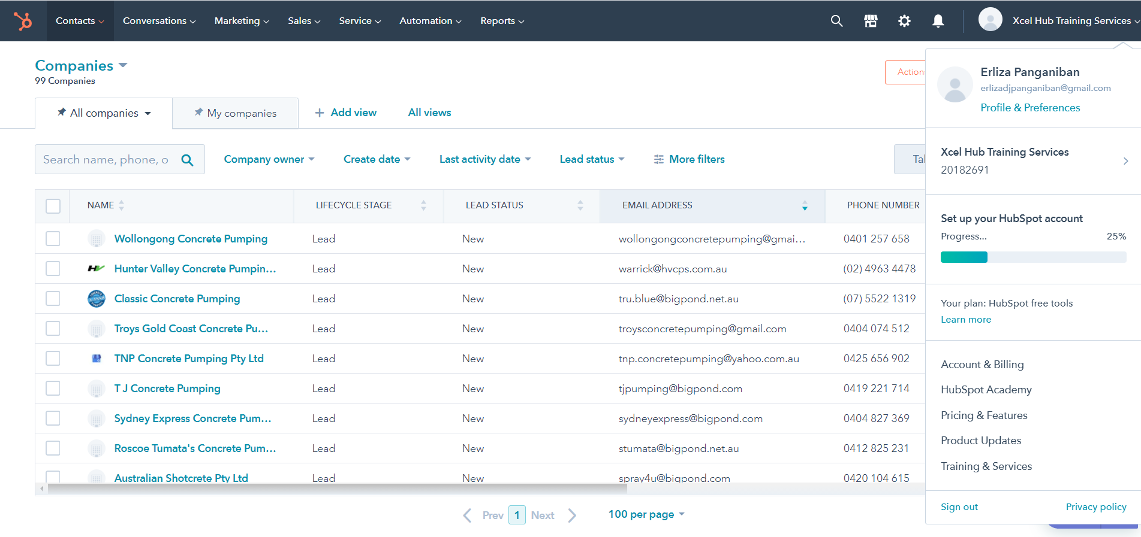The width and height of the screenshot is (1141, 537).
Task: Click TNP Concrete Pumping logo icon
Action: pos(96,358)
